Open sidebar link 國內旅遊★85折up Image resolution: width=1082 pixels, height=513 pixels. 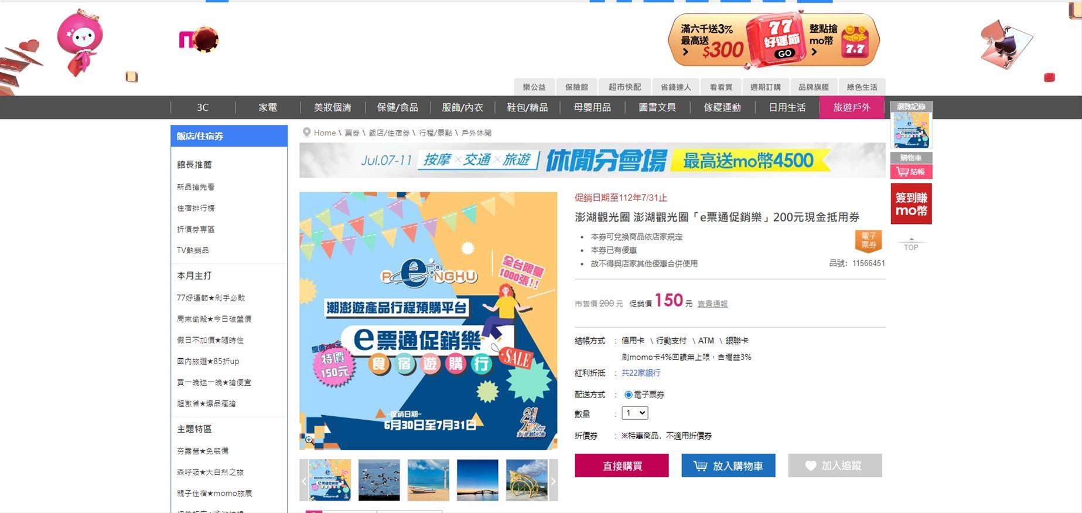[x=208, y=361]
